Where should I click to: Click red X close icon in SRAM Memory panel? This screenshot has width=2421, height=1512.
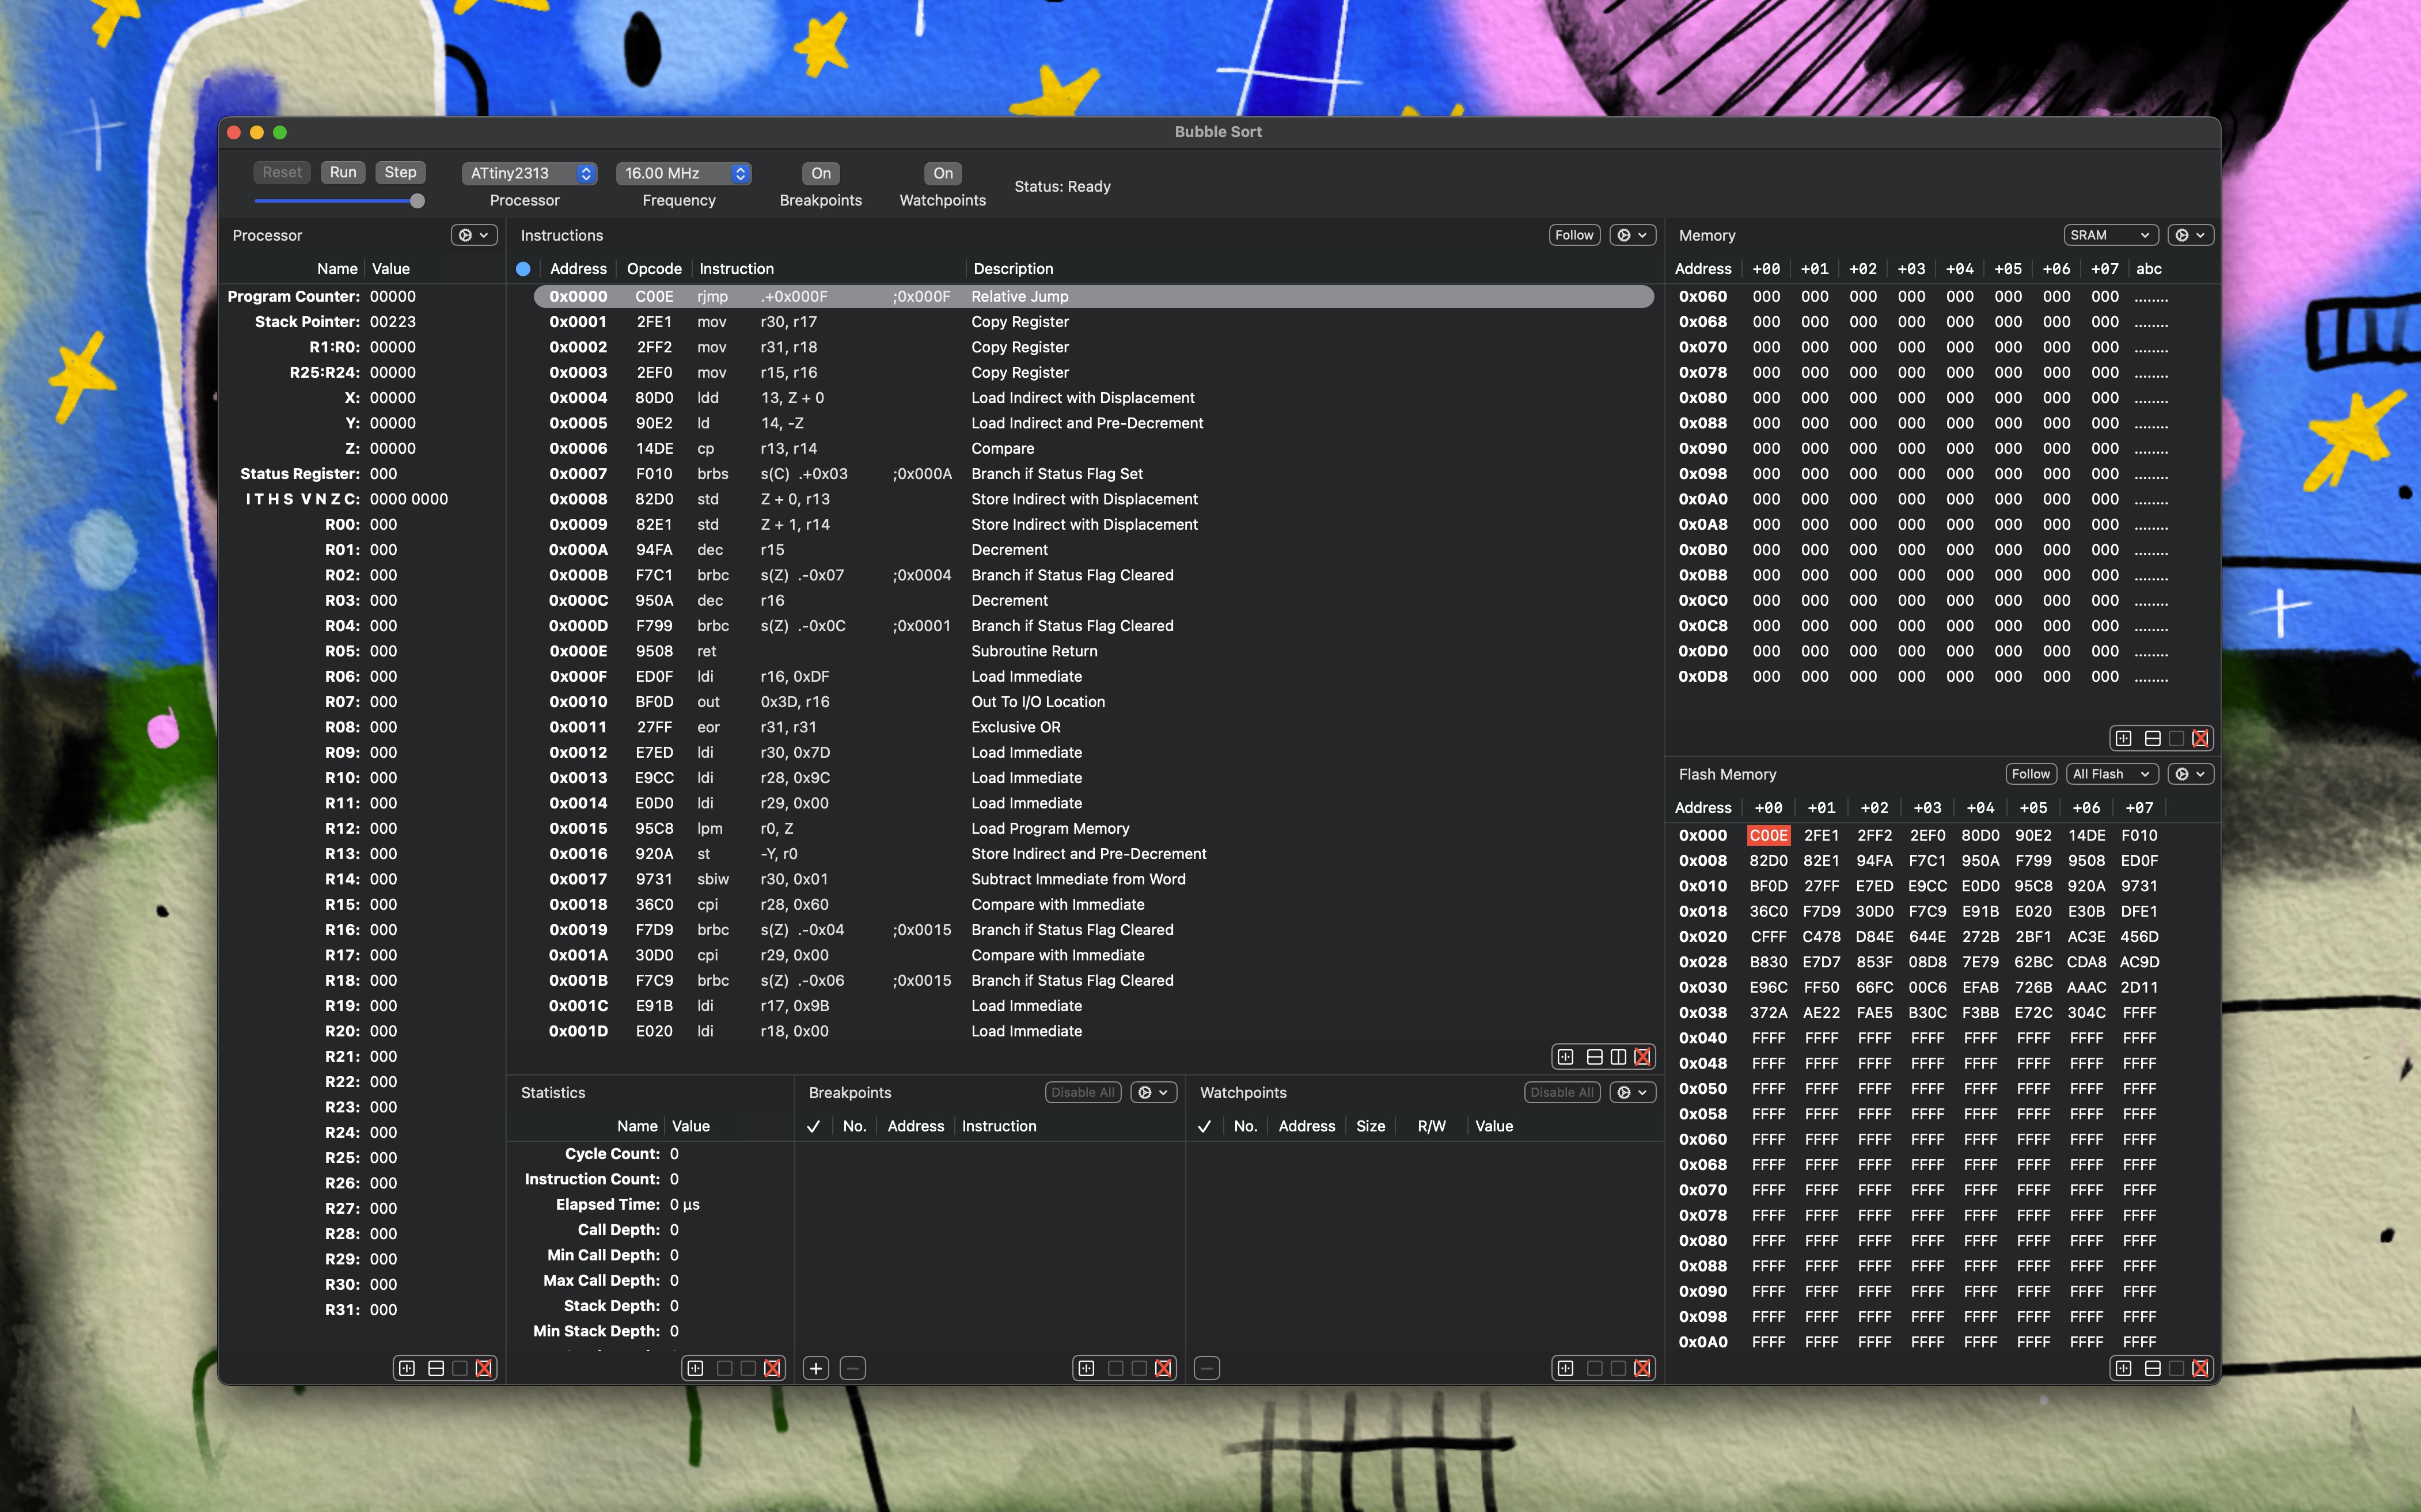tap(2200, 738)
